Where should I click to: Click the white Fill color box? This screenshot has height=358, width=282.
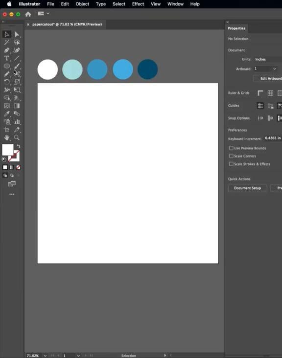click(x=7, y=149)
